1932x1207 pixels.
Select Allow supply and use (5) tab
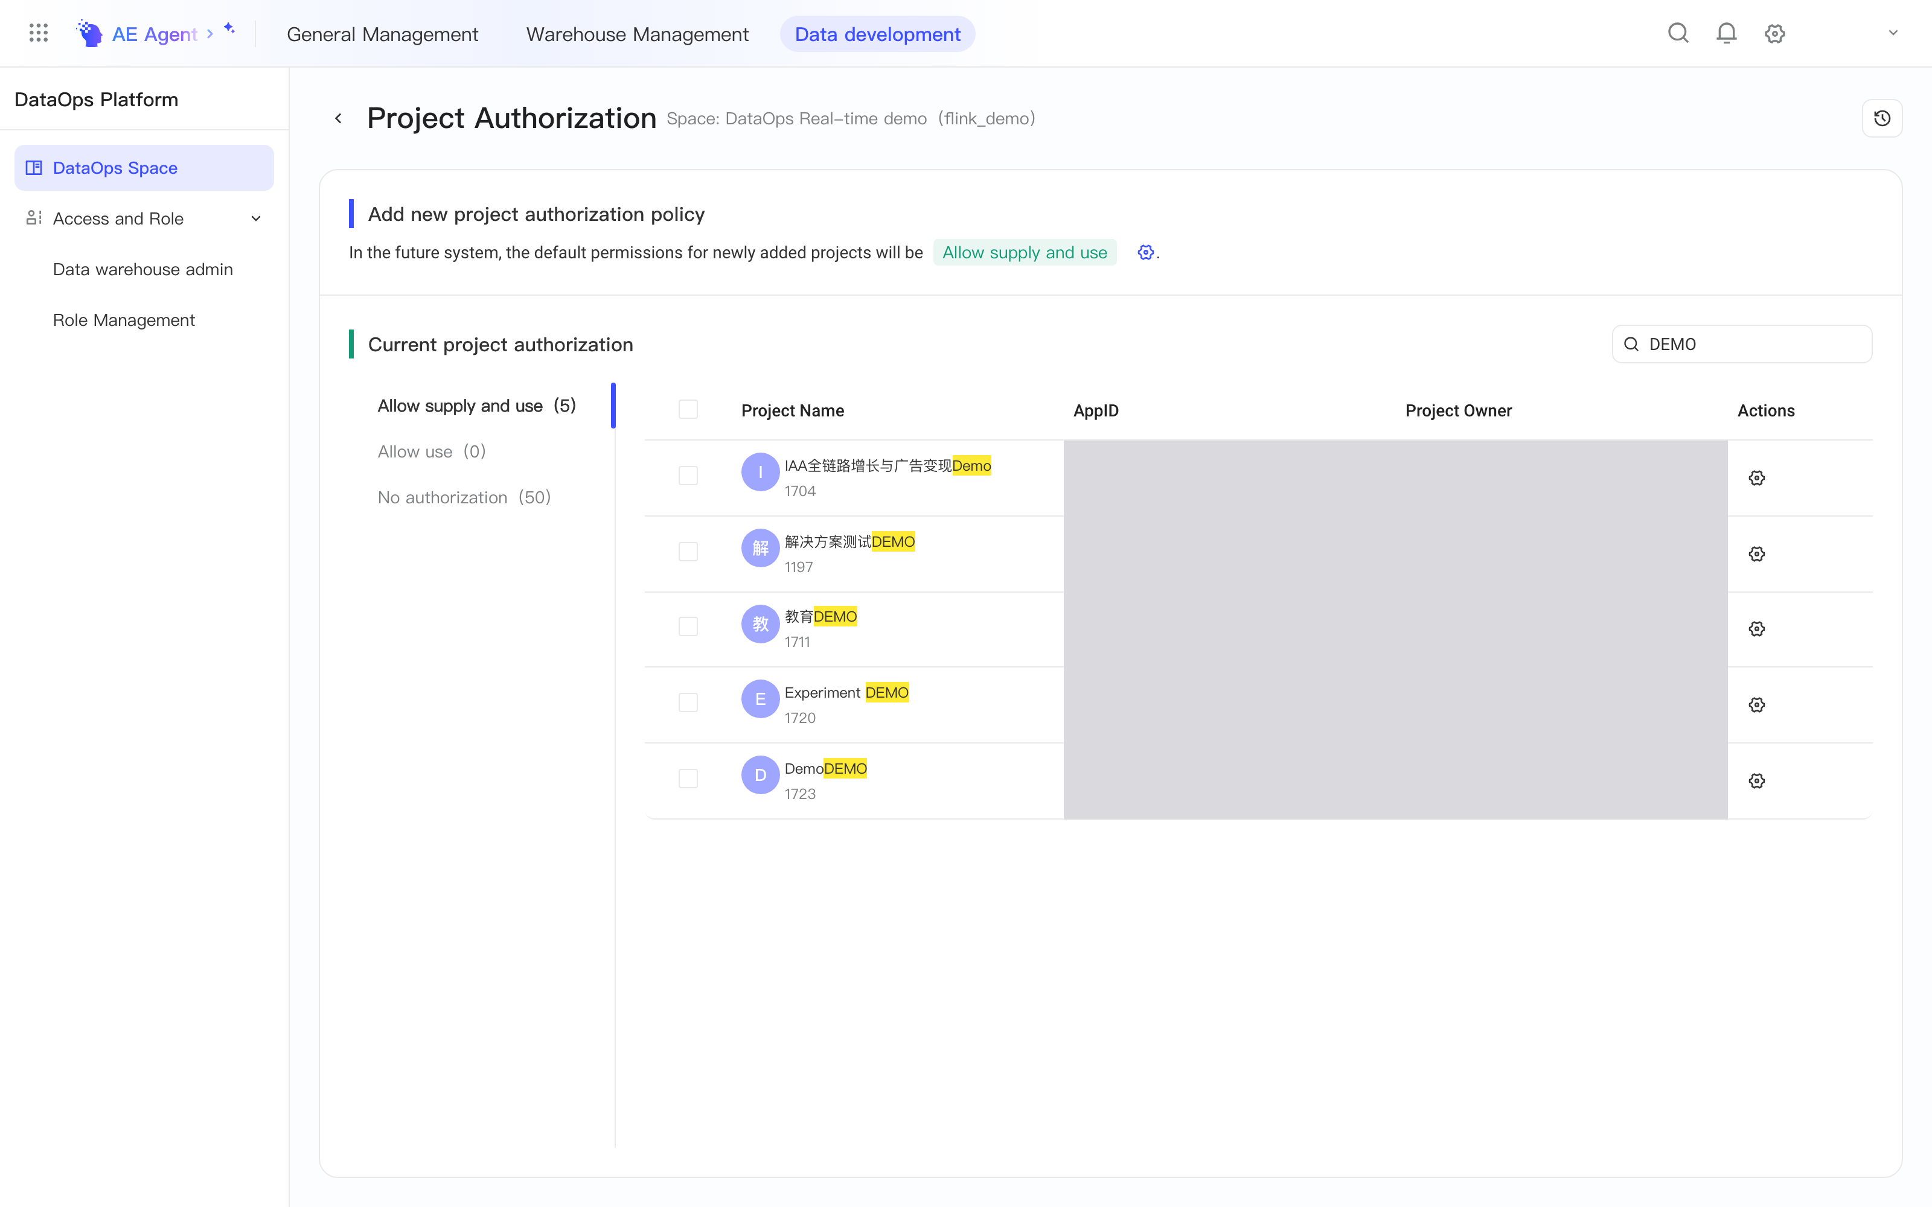476,406
